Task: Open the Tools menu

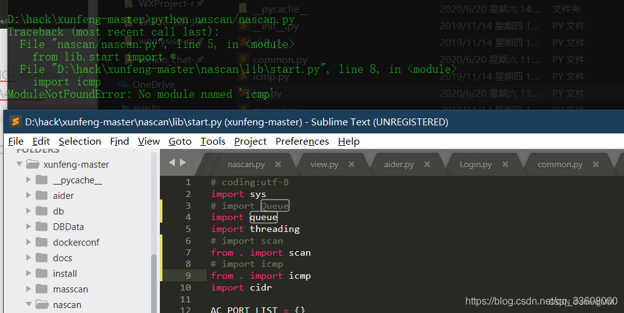Action: pyautogui.click(x=213, y=142)
